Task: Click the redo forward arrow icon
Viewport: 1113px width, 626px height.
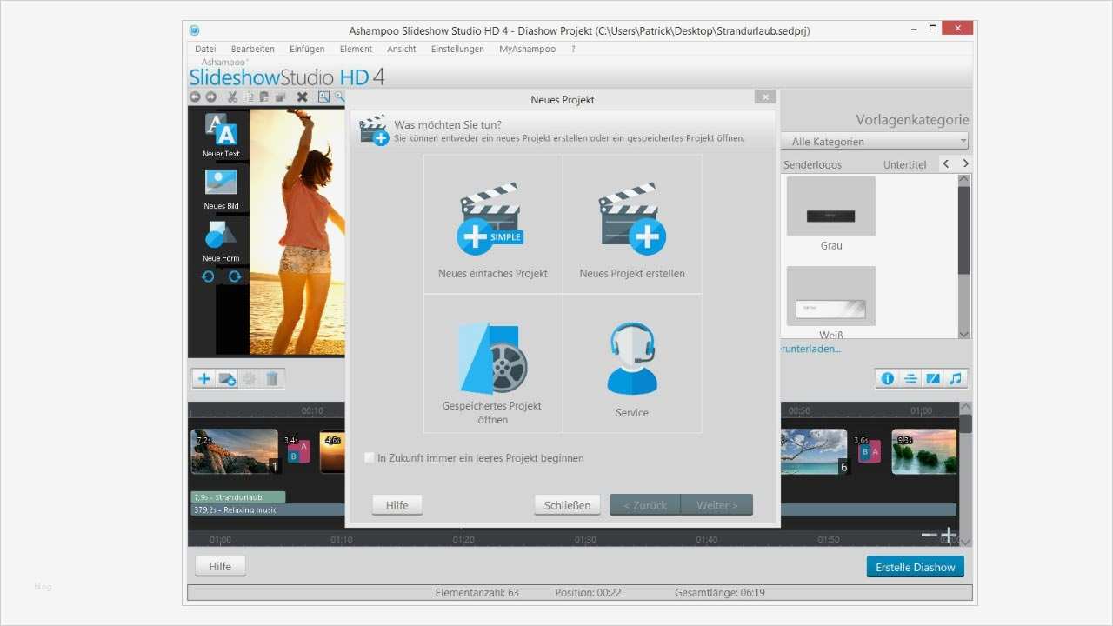Action: pos(210,97)
